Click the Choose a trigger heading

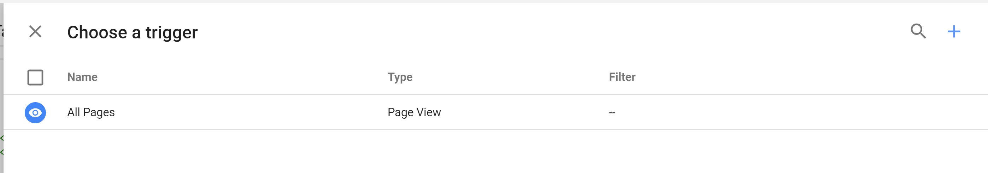tap(132, 32)
